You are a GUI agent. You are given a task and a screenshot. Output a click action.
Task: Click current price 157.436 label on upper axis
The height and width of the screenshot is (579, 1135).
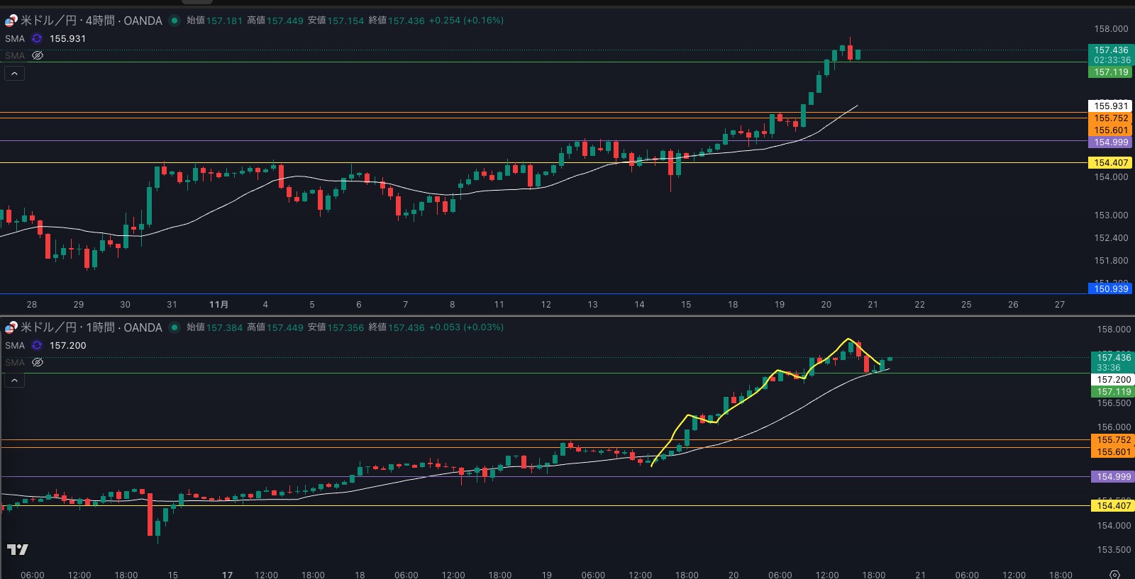coord(1110,50)
